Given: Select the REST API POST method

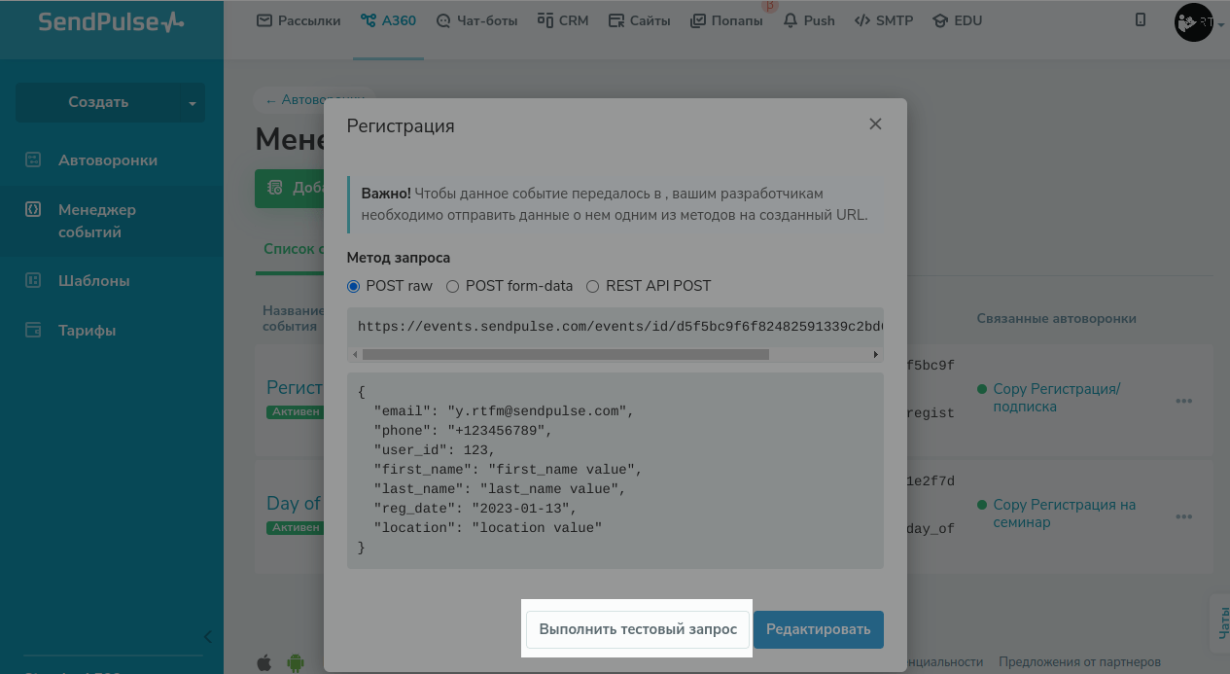Looking at the screenshot, I should (x=593, y=286).
